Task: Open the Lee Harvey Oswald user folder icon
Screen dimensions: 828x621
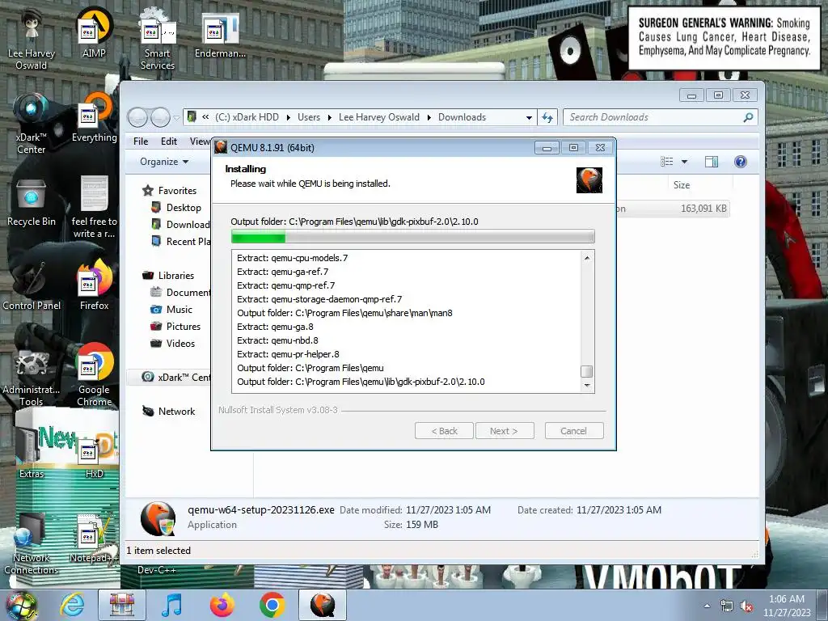Action: point(32,37)
